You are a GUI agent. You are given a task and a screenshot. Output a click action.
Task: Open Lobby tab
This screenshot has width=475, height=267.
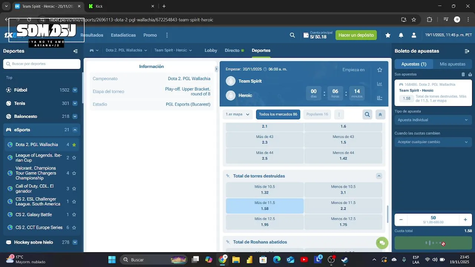pyautogui.click(x=211, y=50)
